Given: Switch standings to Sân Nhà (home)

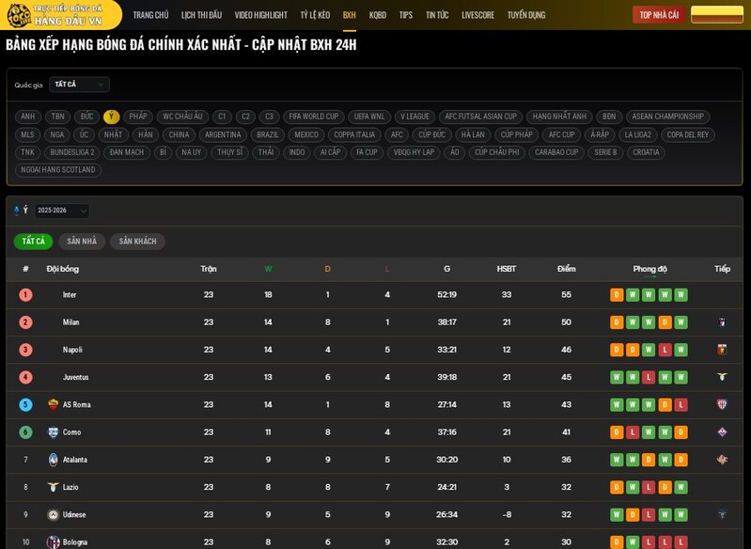Looking at the screenshot, I should pos(82,242).
